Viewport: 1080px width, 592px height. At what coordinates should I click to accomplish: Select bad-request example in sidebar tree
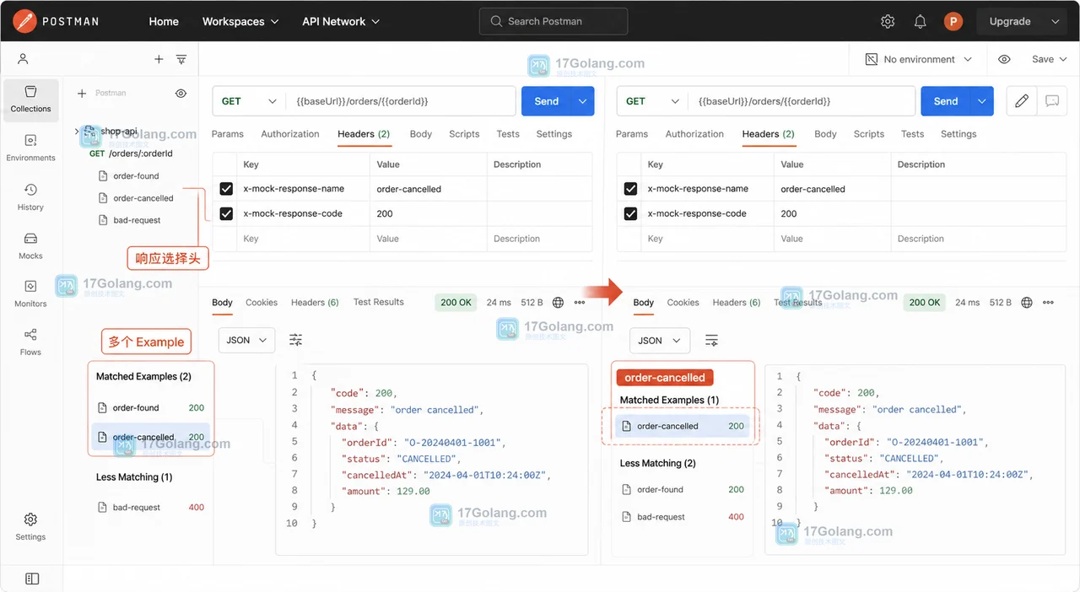130,220
